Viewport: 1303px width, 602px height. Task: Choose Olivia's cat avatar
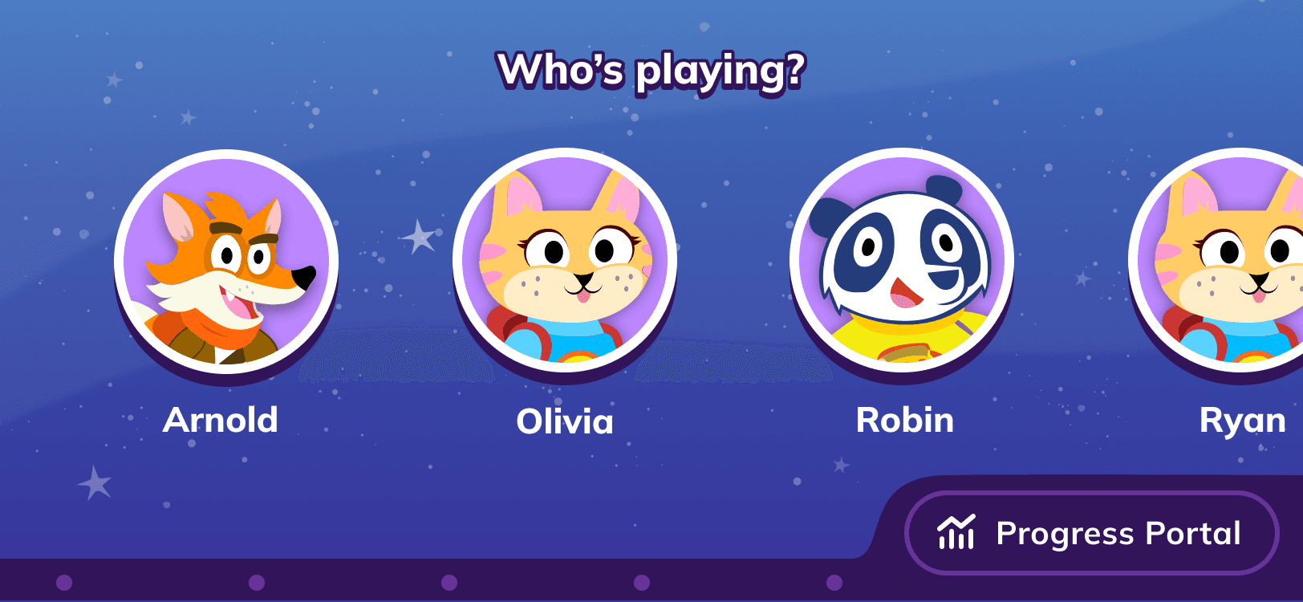pyautogui.click(x=565, y=261)
